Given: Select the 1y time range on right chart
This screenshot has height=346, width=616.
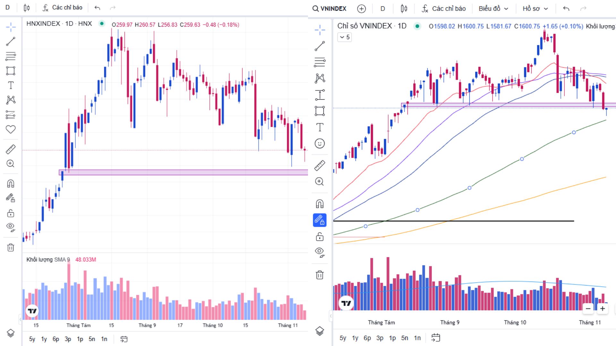Looking at the screenshot, I should click(x=355, y=338).
